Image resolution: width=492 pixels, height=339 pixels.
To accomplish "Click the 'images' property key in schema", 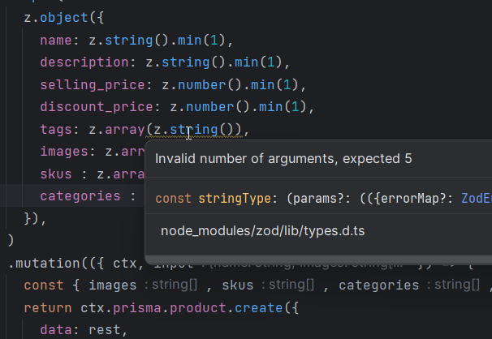I will [64, 152].
